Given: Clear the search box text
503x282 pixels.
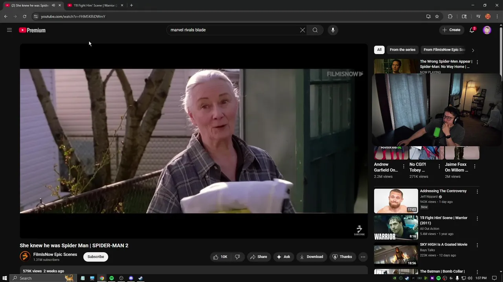Looking at the screenshot, I should [x=303, y=30].
